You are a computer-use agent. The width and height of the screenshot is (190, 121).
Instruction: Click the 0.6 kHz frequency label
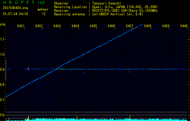pos(2,115)
